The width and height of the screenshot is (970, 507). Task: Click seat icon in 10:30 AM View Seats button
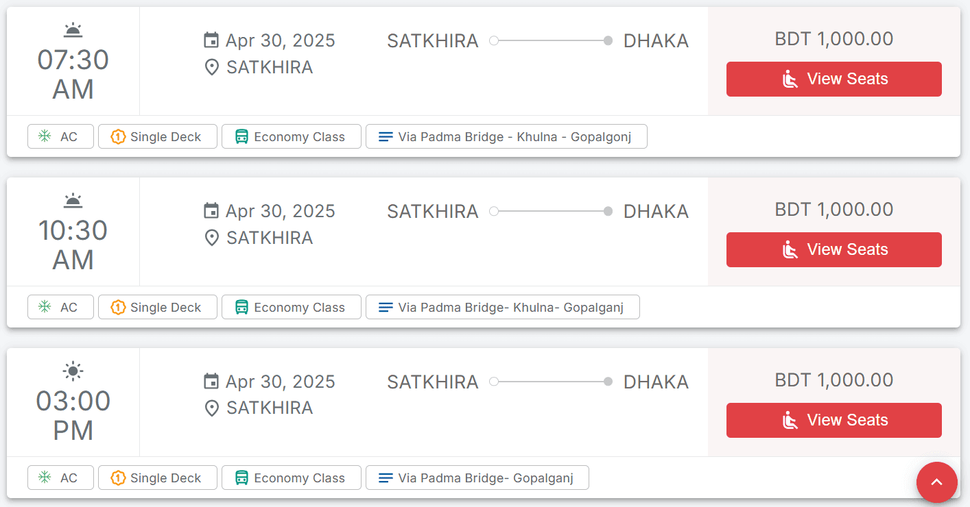click(x=790, y=249)
